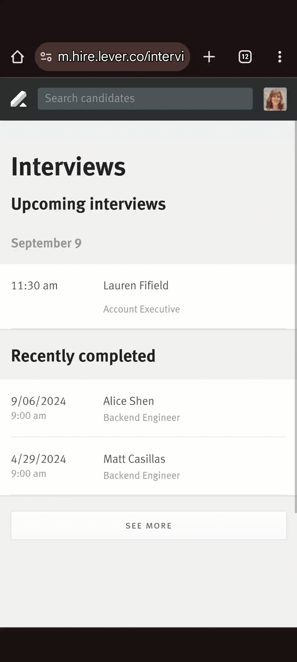Open the user profile avatar
Viewport: 297px width, 662px height.
pyautogui.click(x=275, y=99)
